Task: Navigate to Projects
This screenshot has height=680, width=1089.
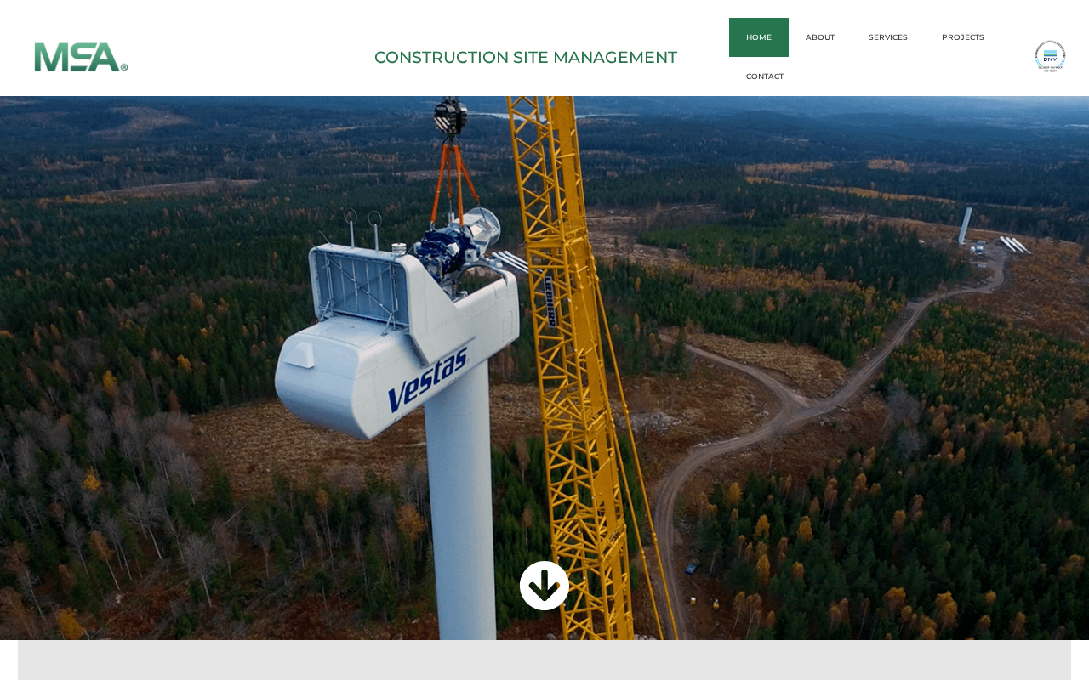Action: pos(963,37)
